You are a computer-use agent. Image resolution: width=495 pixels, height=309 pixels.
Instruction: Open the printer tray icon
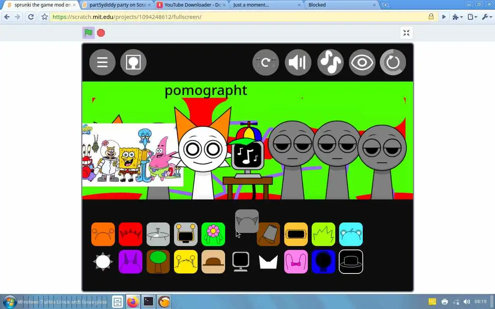coord(445,302)
